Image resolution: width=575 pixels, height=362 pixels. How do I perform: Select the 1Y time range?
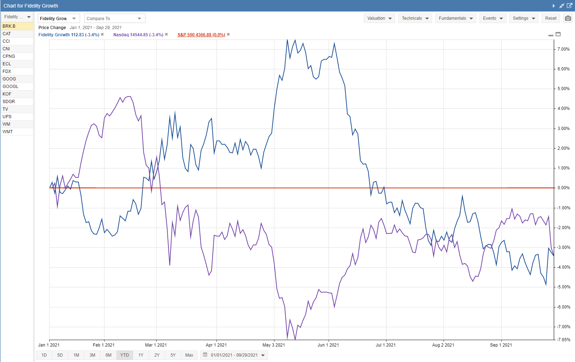click(x=141, y=355)
